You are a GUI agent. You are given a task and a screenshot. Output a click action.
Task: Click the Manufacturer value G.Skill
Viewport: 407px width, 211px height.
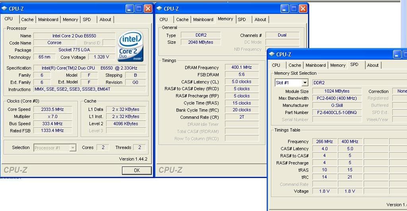click(337, 105)
